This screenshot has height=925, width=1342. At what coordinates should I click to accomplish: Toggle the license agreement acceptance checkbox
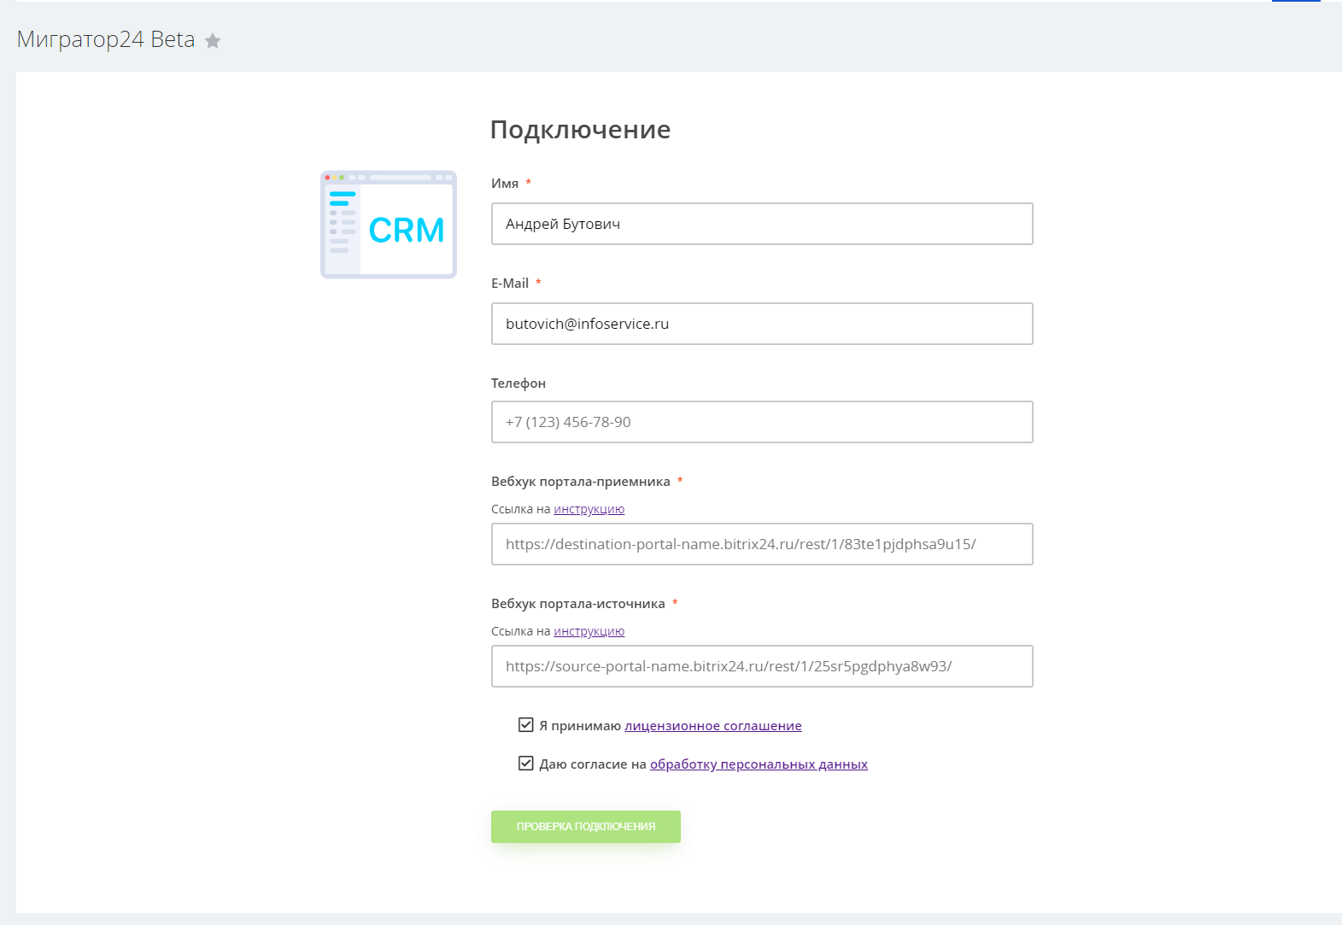[526, 725]
